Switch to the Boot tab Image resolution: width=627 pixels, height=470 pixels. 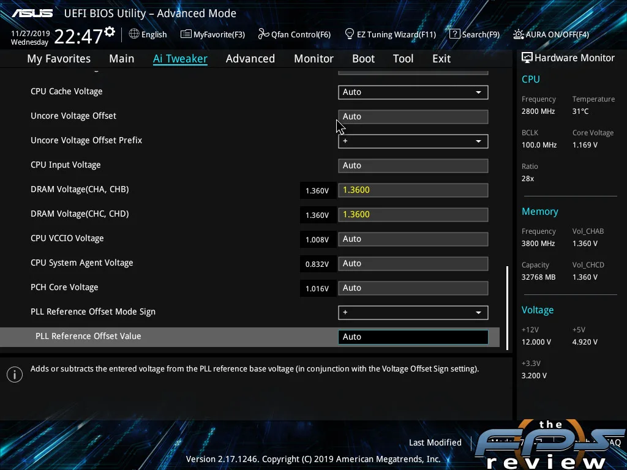[363, 59]
